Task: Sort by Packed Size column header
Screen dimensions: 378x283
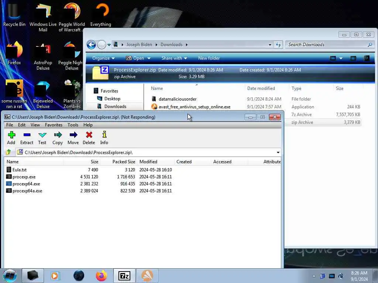Action: tap(118, 162)
